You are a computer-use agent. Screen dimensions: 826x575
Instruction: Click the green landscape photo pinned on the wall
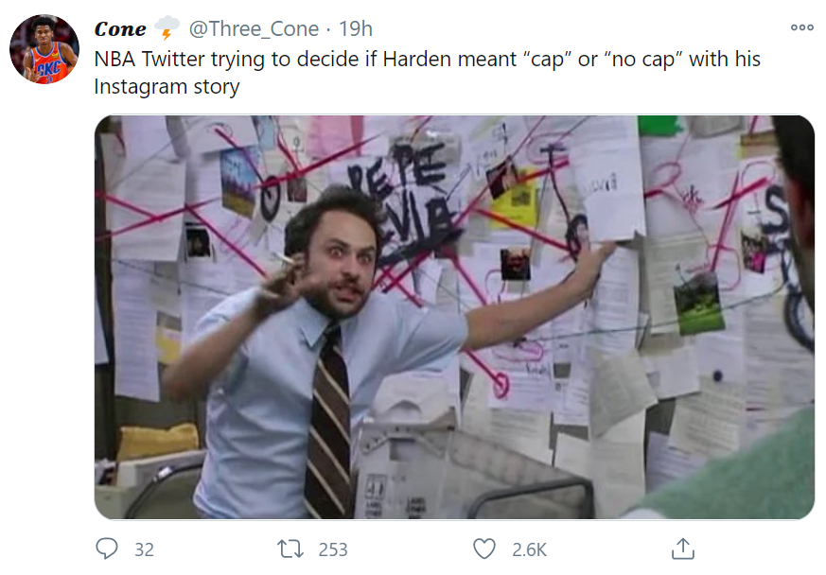point(698,303)
